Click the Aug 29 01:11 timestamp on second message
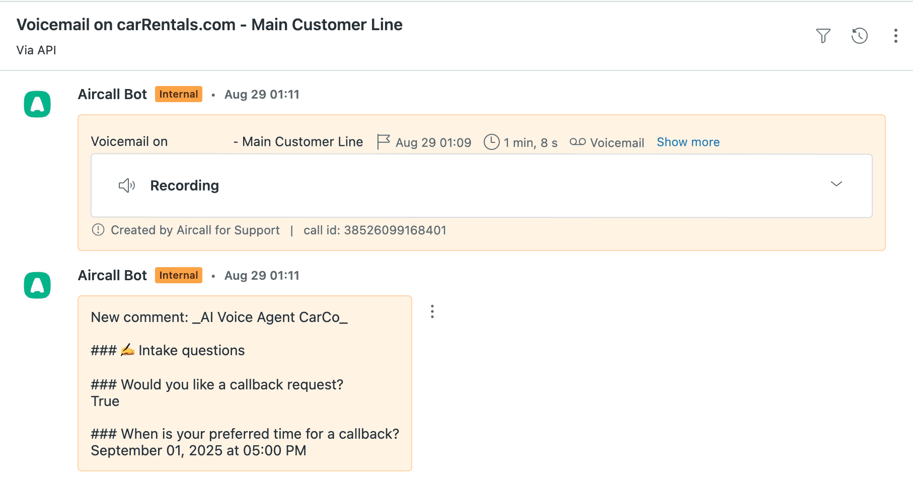 click(261, 275)
